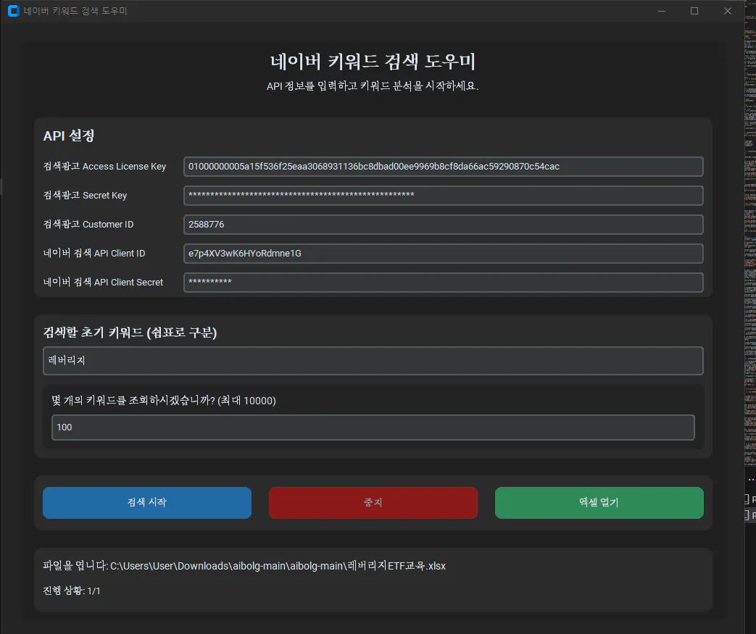Open the Excel result file via 엑셀 열기

click(599, 502)
